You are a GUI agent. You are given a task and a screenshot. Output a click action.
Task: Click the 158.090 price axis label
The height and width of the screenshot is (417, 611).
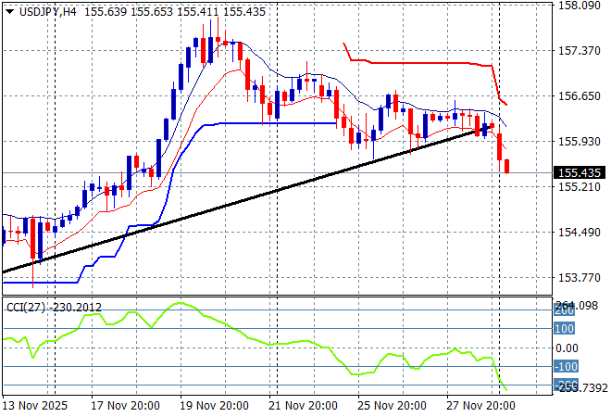point(580,6)
